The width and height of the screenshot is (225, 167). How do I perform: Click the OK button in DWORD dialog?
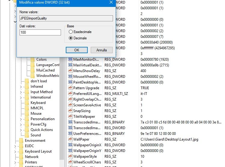(77, 50)
